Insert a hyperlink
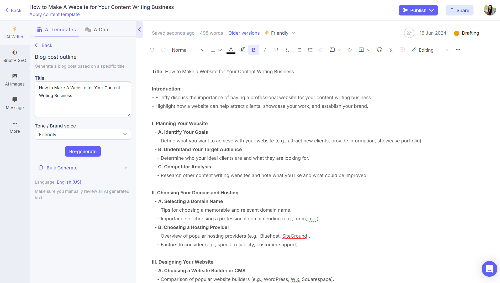 (321, 50)
